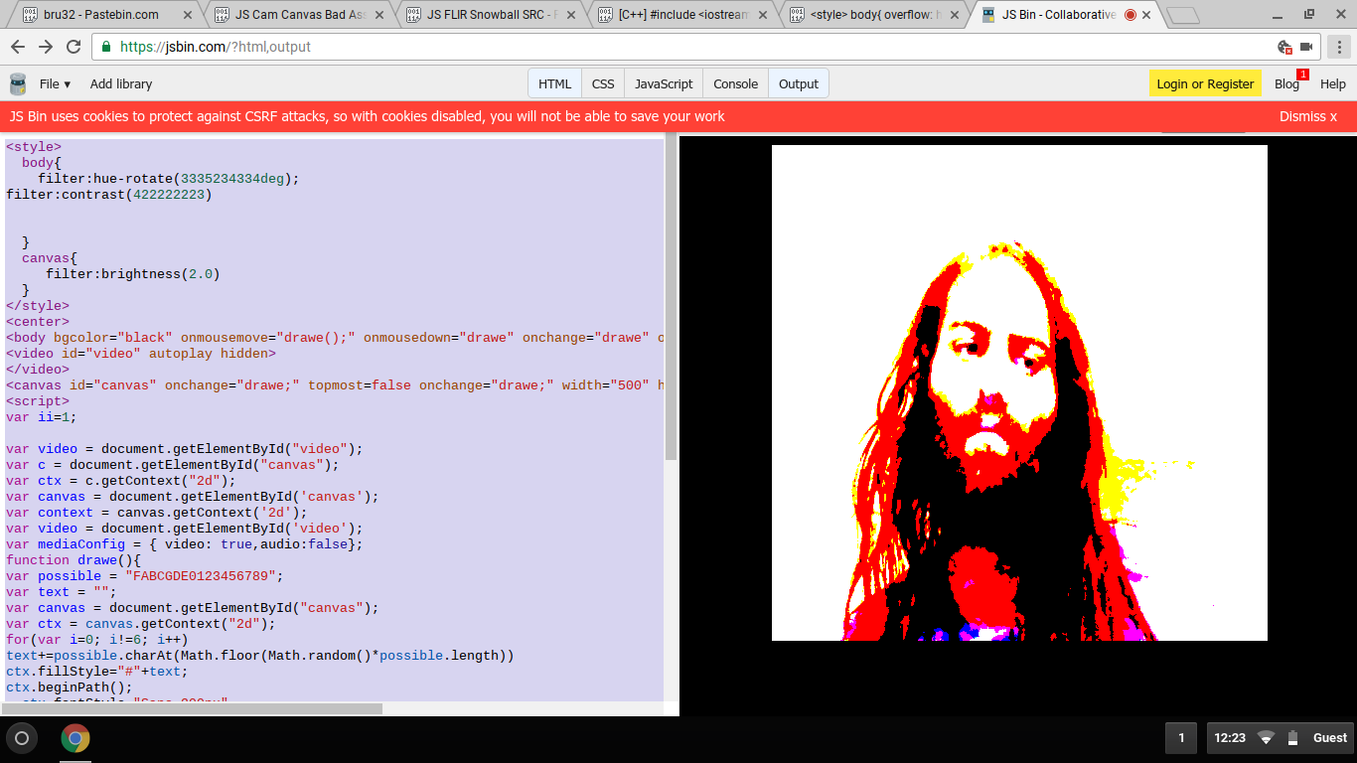Open the notification counter showing 1
Image resolution: width=1357 pixels, height=763 pixels.
tap(1181, 738)
